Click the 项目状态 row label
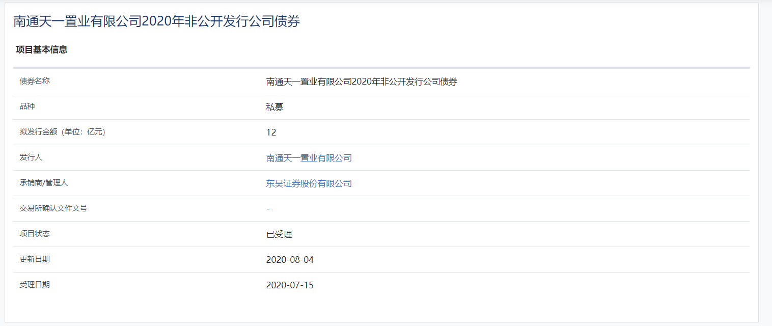This screenshot has width=772, height=326. click(x=35, y=234)
